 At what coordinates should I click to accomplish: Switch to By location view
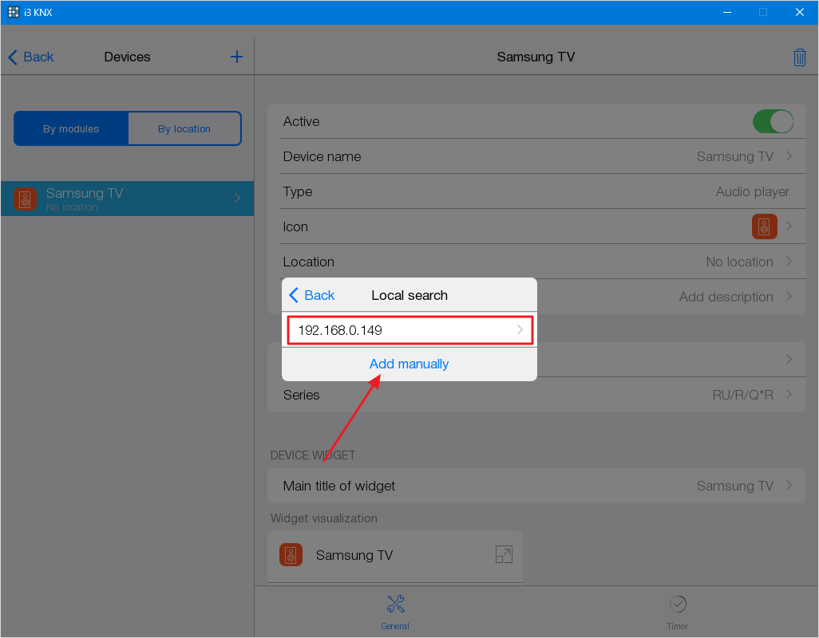click(x=184, y=128)
